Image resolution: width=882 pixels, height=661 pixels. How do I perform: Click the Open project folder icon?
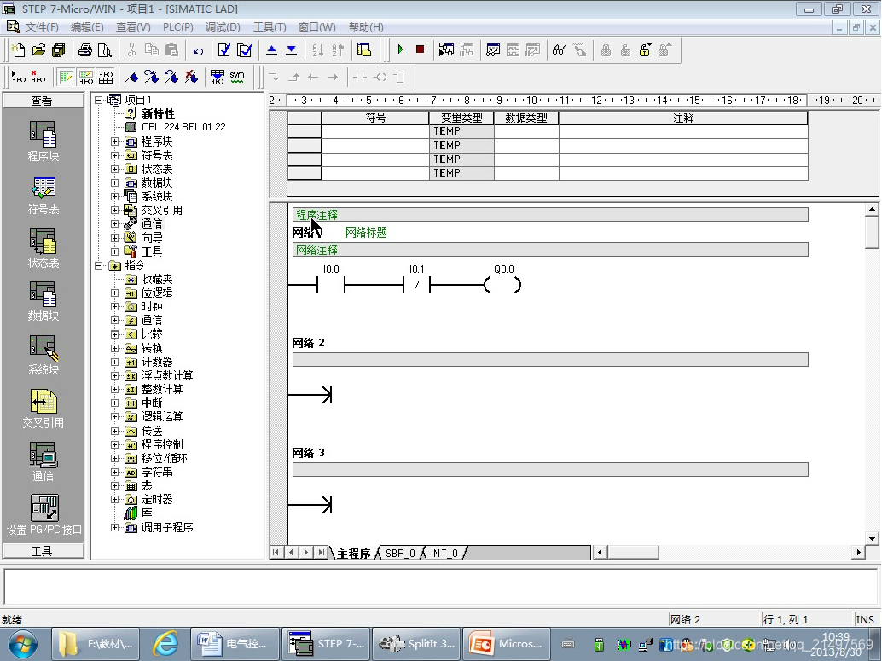[x=38, y=50]
